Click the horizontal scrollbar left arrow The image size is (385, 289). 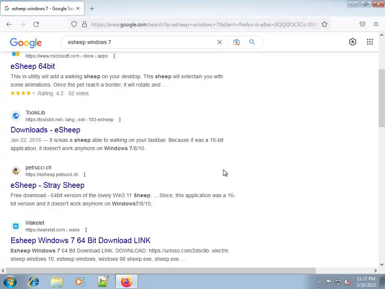tap(3, 271)
